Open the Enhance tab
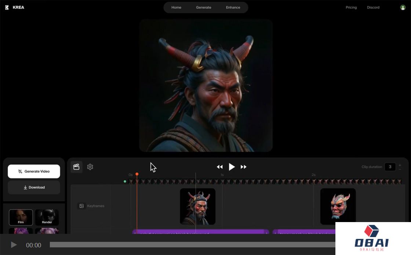Image resolution: width=411 pixels, height=255 pixels. pyautogui.click(x=233, y=7)
